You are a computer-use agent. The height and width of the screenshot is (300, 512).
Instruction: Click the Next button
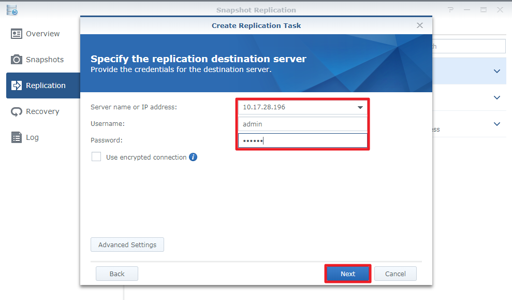(348, 274)
